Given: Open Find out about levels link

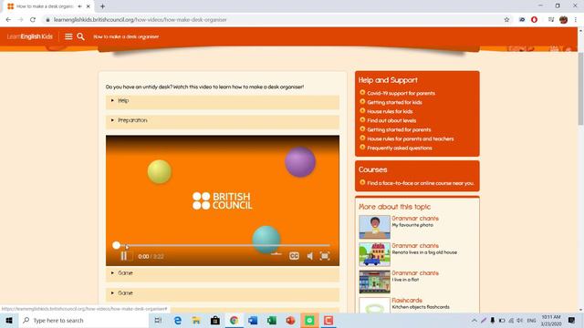Looking at the screenshot, I should (391, 120).
